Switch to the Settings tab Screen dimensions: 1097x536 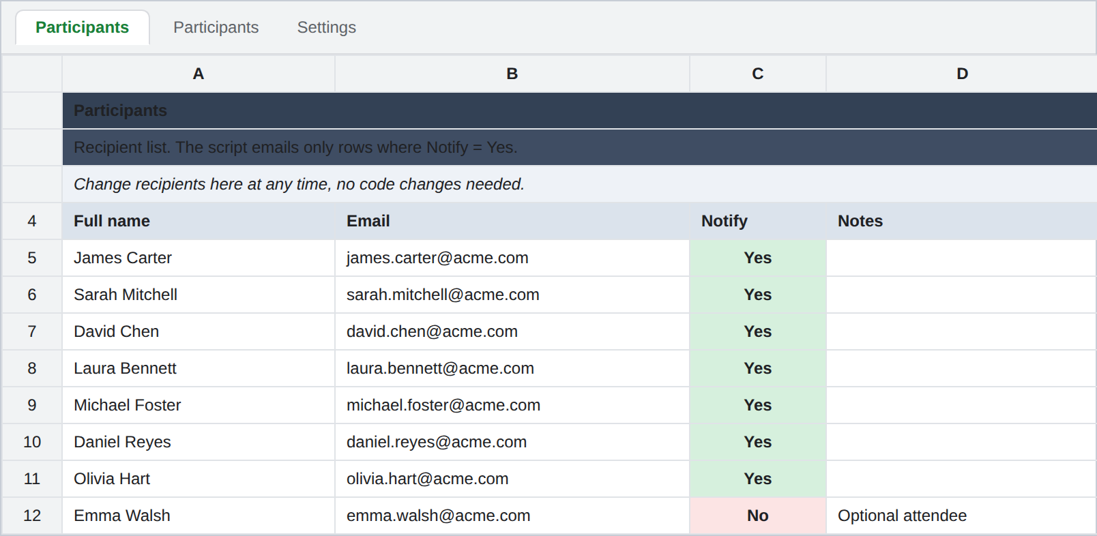(x=326, y=27)
